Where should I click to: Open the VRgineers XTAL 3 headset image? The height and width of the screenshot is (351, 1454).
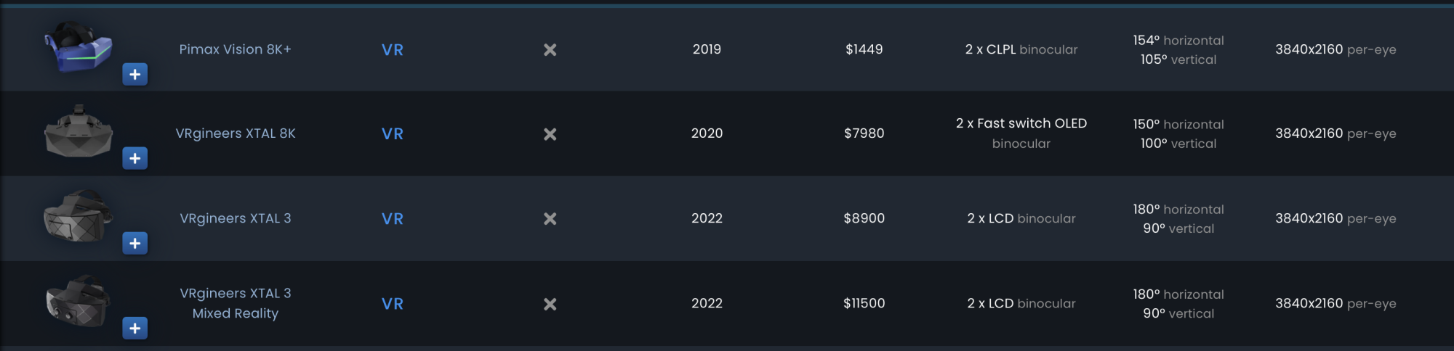pos(79,216)
